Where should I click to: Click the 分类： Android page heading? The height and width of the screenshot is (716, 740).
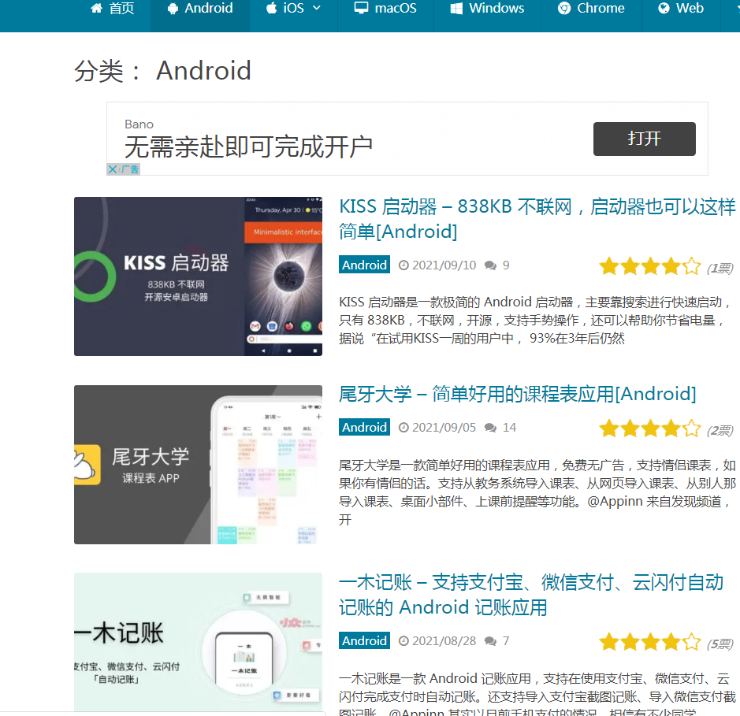(x=163, y=71)
